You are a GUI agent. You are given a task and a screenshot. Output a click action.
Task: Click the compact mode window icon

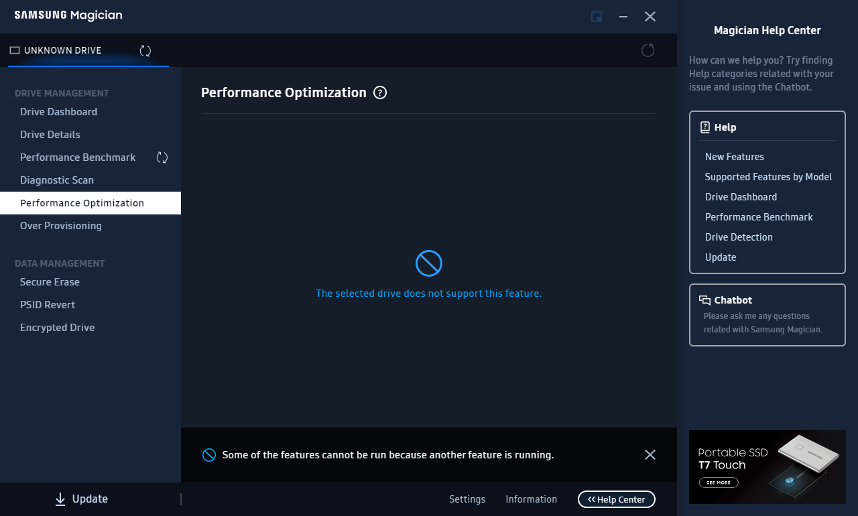click(x=596, y=17)
